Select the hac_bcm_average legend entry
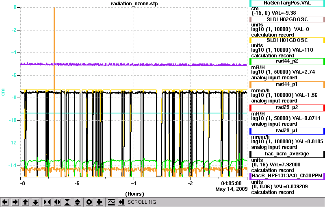This screenshot has height=207, width=325. click(287, 154)
